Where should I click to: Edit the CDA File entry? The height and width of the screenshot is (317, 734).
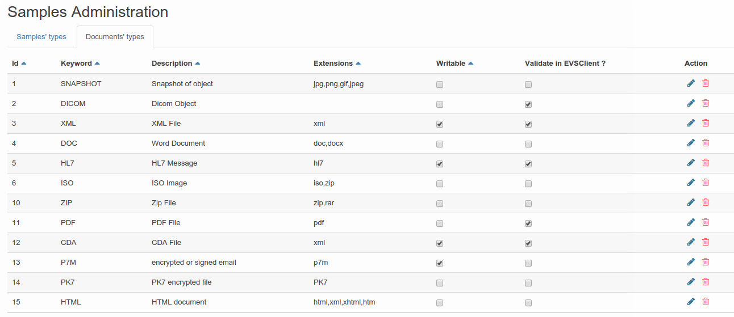click(691, 242)
